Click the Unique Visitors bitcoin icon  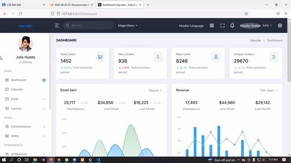274,57
